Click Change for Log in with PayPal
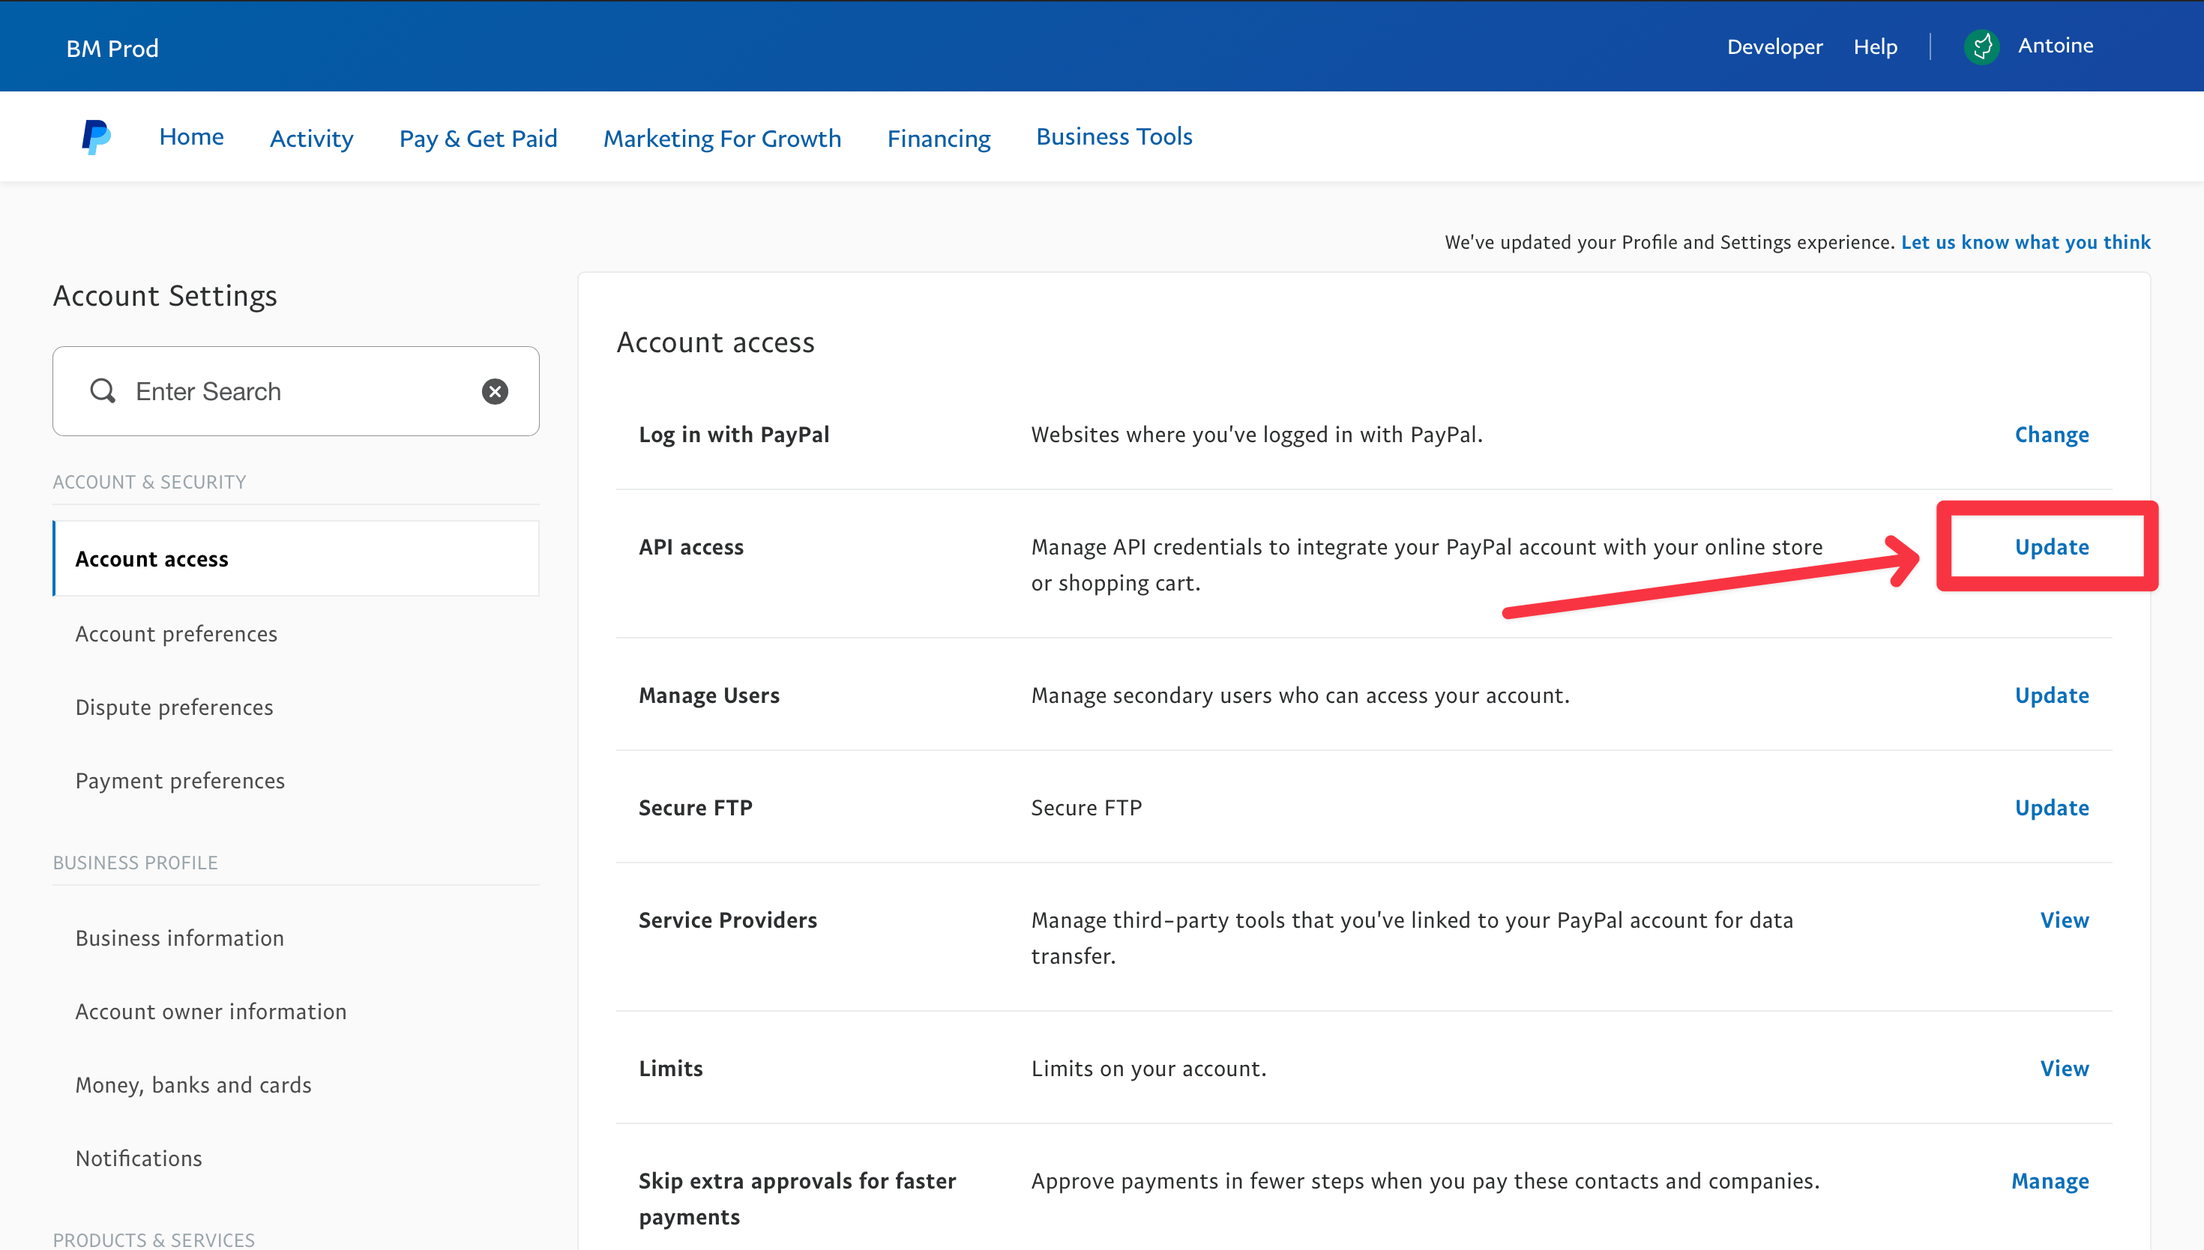This screenshot has height=1250, width=2204. (2051, 435)
